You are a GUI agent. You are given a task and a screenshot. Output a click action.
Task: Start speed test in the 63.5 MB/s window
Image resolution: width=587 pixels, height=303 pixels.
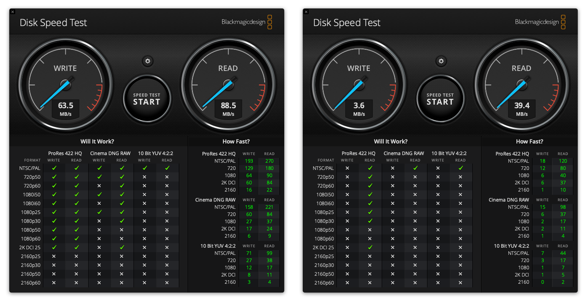point(147,99)
